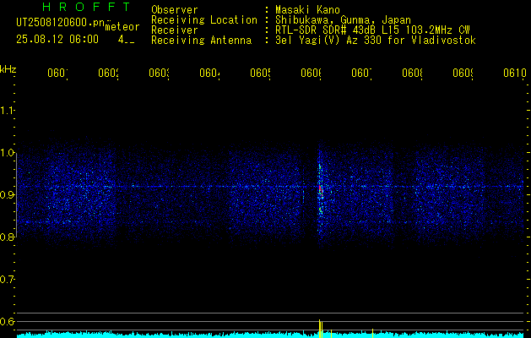
Task: Click the cyan signal level strip
Action: point(270,335)
